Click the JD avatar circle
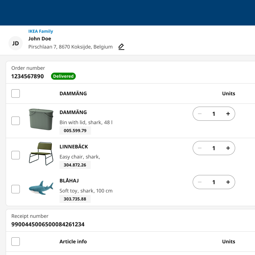The height and width of the screenshot is (255, 255). (x=16, y=43)
